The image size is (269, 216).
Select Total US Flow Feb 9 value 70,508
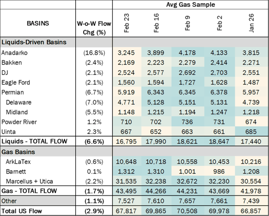[x=187, y=211]
